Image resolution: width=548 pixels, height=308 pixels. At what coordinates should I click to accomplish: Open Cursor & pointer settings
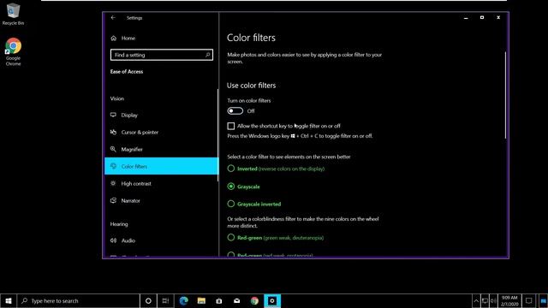pos(162,132)
